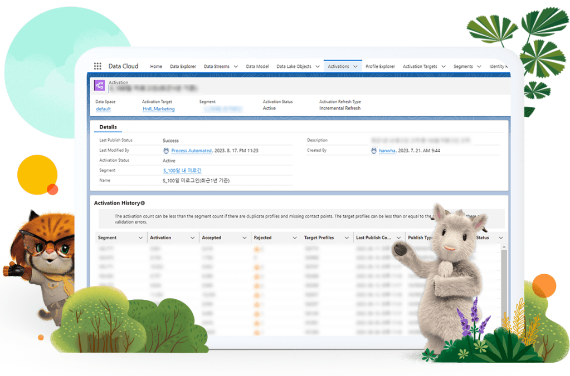Click warning icon in first Rejected row

coord(257,250)
